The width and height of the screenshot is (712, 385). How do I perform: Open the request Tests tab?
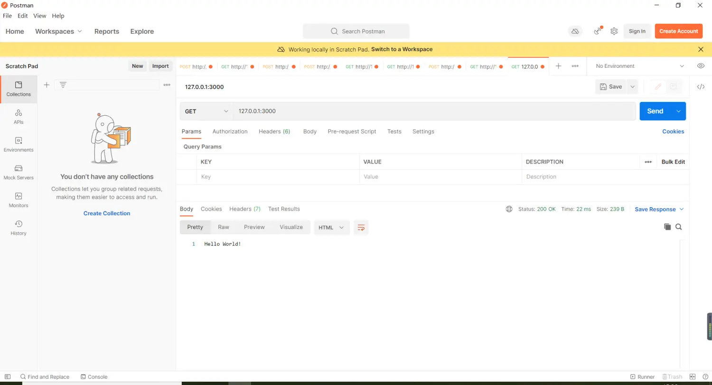click(394, 131)
